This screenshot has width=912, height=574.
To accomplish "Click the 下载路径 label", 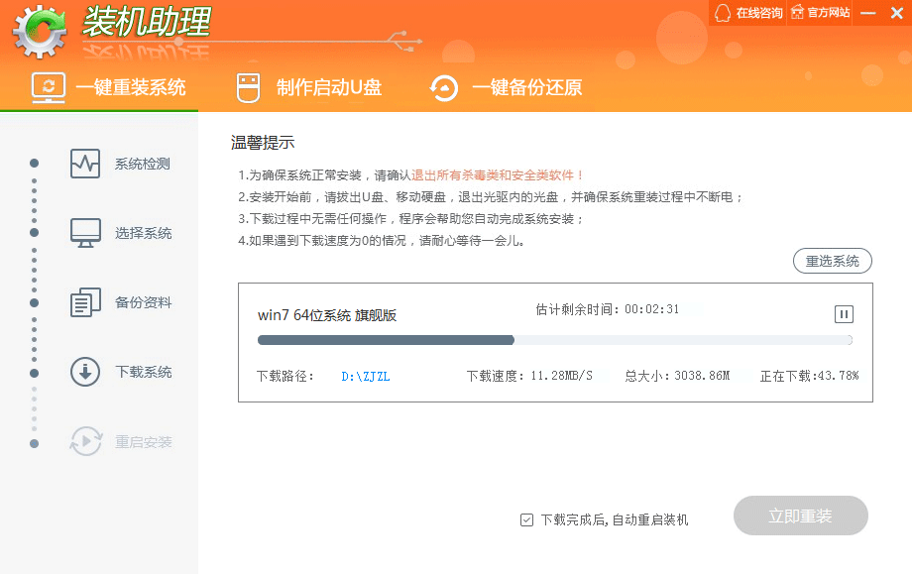I will tap(285, 377).
